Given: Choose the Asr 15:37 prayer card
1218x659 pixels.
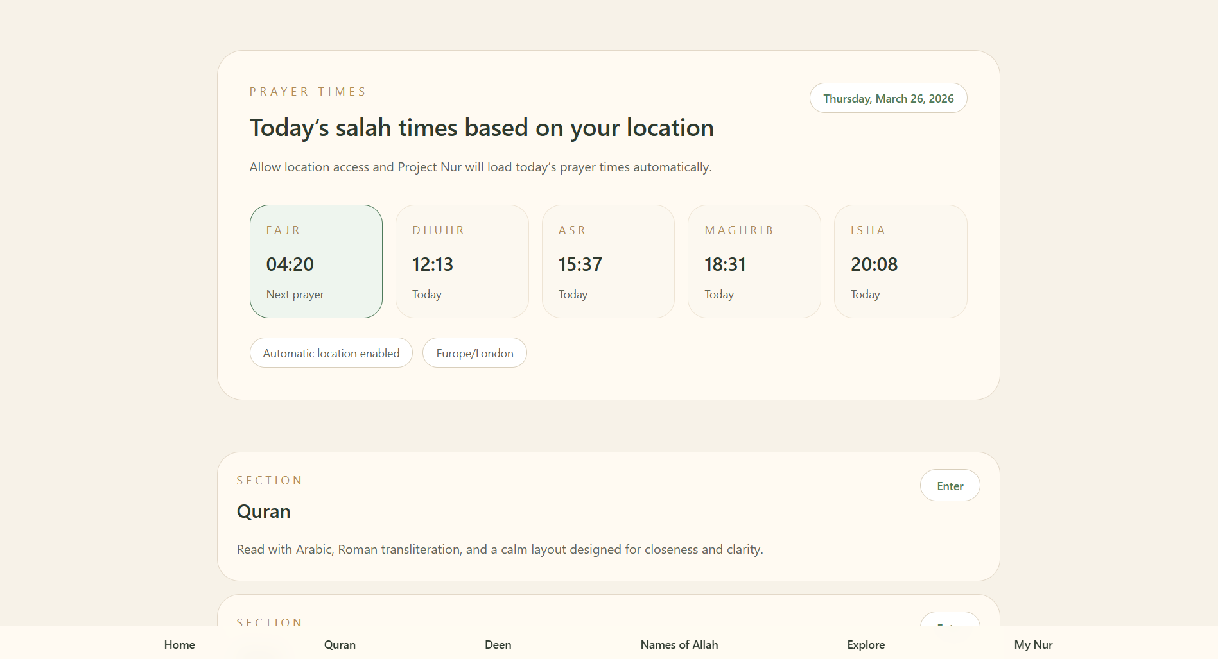Looking at the screenshot, I should click(x=608, y=261).
